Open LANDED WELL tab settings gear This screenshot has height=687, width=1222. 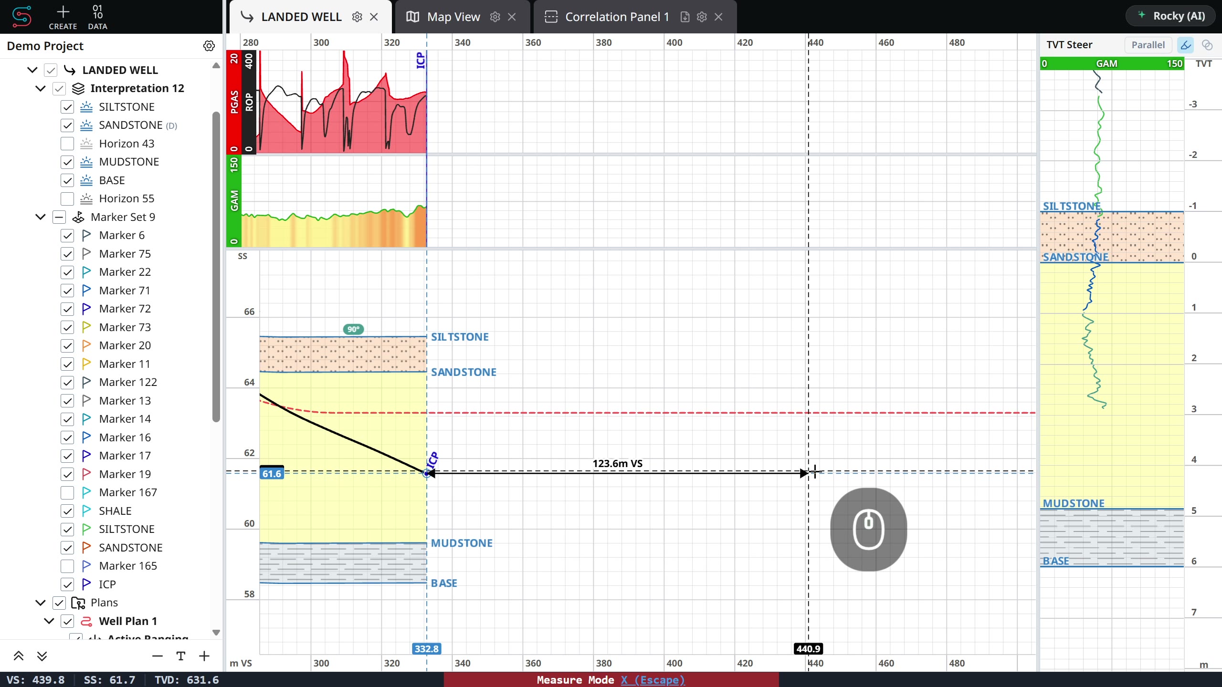357,17
